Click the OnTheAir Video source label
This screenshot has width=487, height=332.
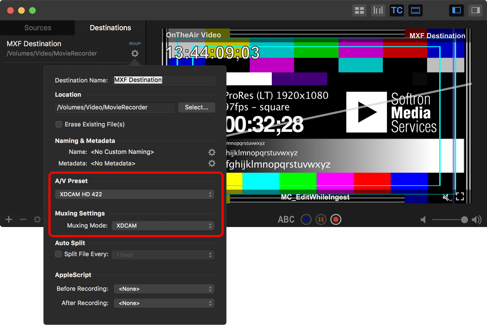point(193,35)
